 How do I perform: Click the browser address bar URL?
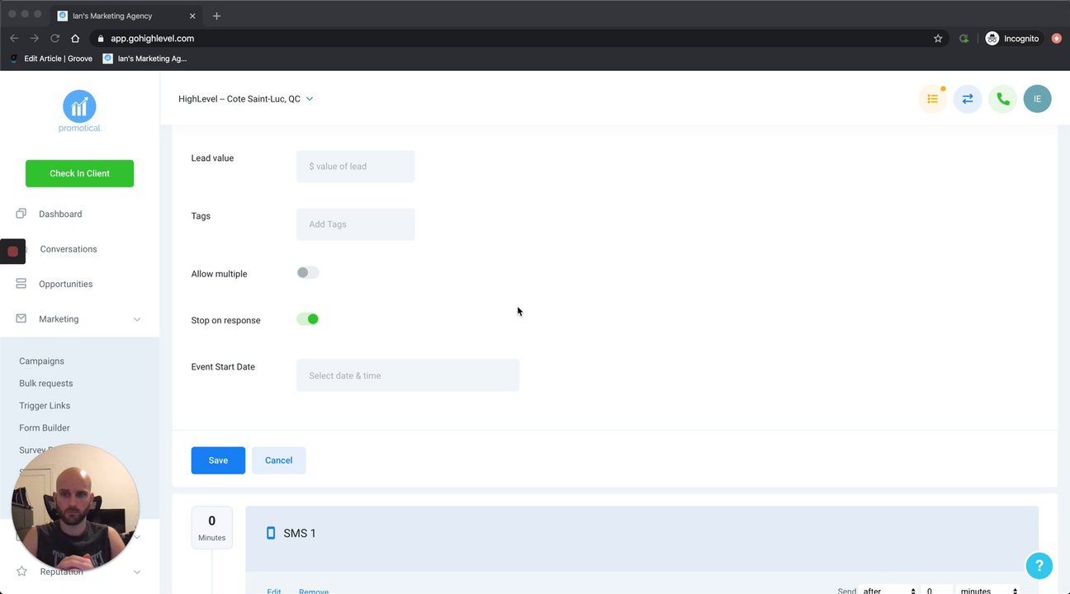(x=153, y=38)
